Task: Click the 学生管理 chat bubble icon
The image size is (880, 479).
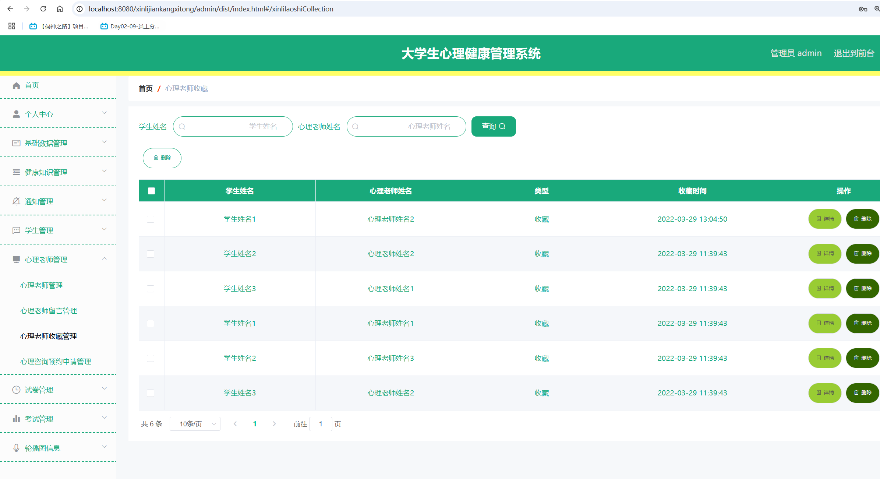Action: [16, 230]
